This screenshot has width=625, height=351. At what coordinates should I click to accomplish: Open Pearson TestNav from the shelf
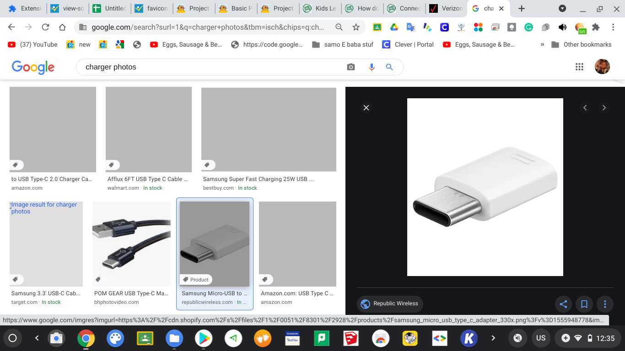(292, 338)
